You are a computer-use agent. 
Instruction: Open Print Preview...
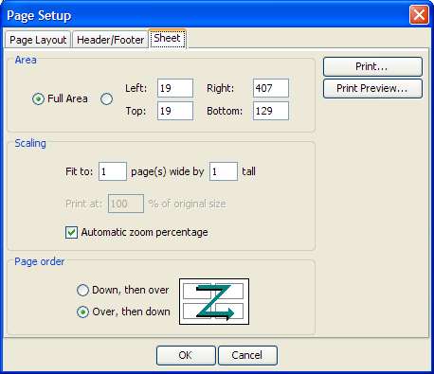(372, 88)
